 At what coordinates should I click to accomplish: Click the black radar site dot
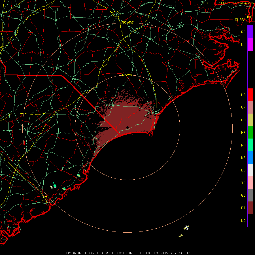[x=127, y=127]
